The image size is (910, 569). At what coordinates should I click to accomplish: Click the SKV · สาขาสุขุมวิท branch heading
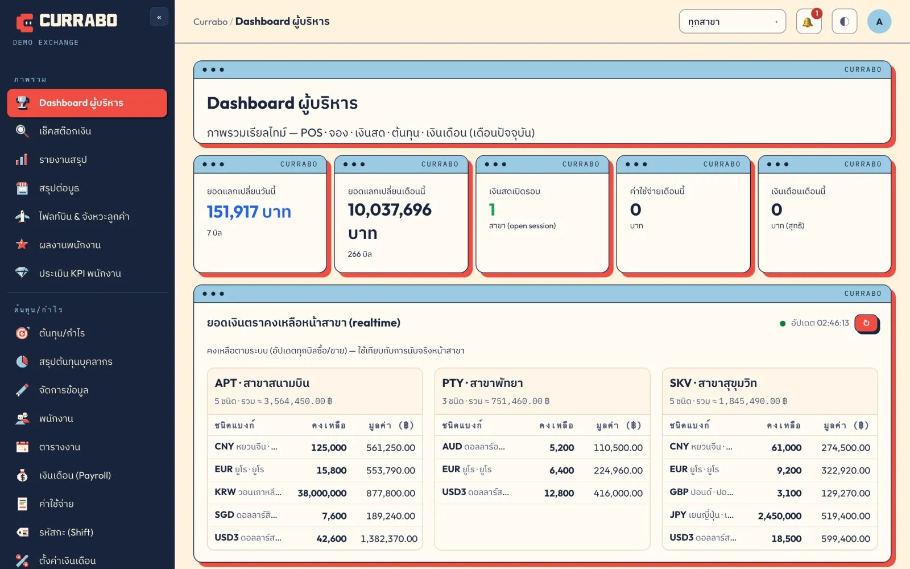(x=713, y=383)
